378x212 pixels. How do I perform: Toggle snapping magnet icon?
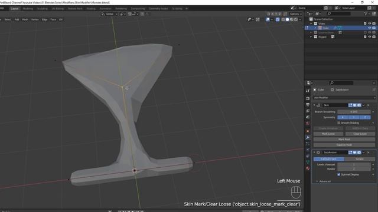(129, 14)
